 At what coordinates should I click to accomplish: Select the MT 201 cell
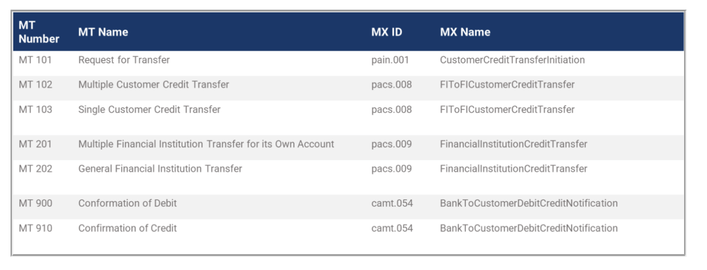[35, 144]
